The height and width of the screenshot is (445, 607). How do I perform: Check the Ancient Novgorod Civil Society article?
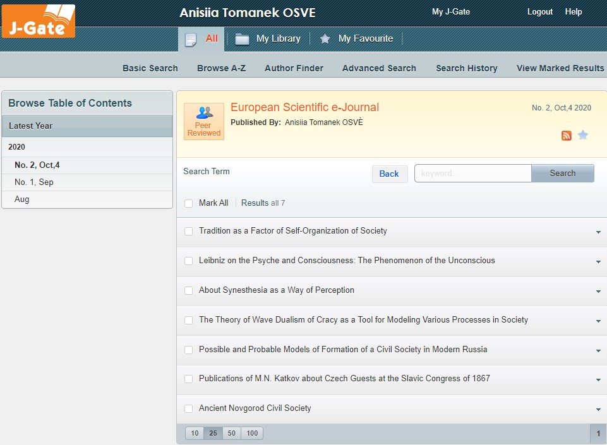tap(188, 408)
